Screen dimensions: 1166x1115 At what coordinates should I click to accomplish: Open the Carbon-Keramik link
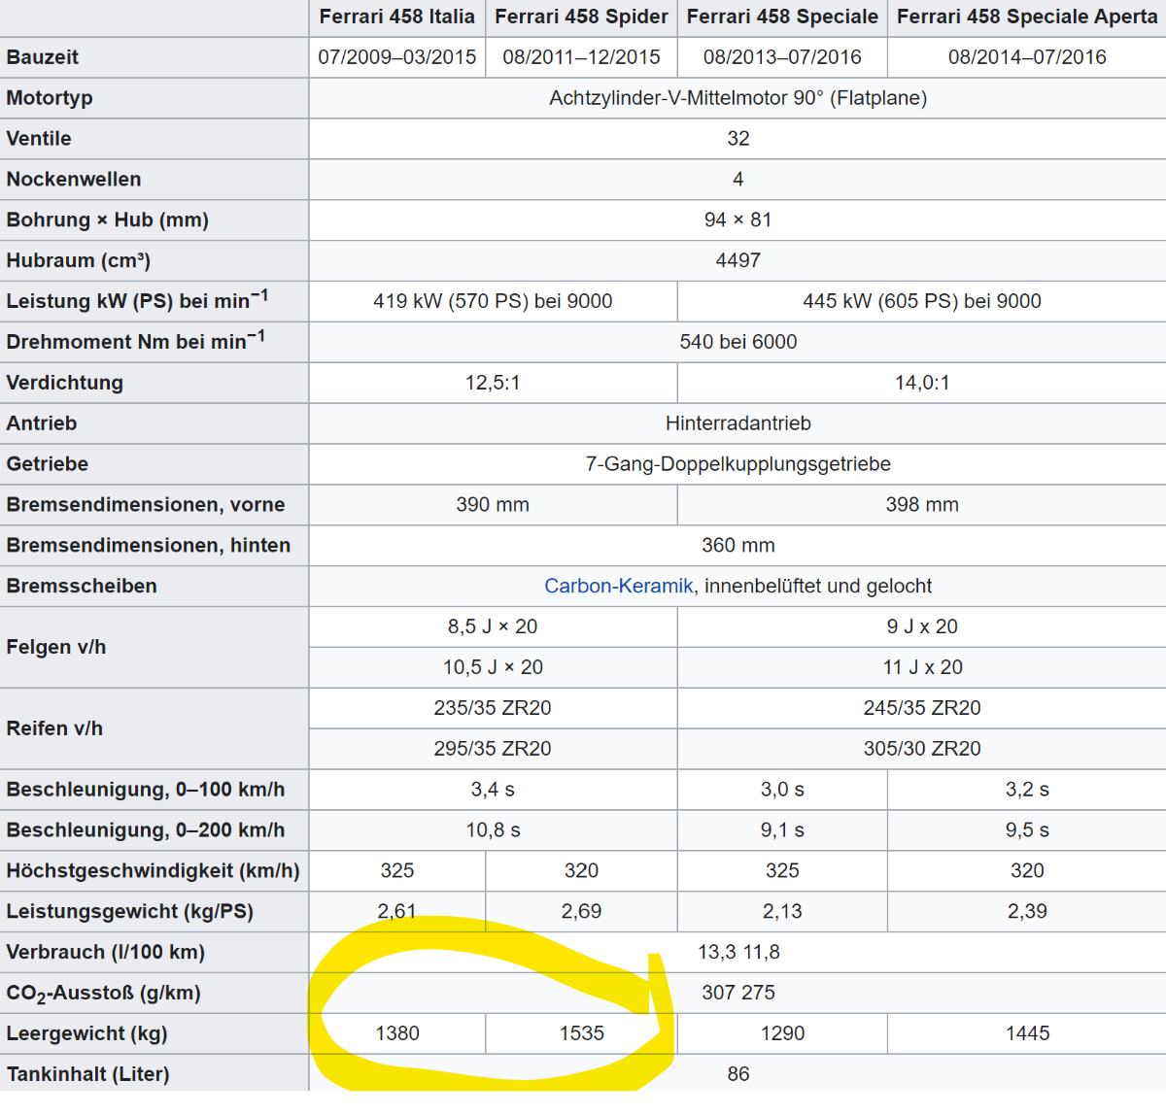(618, 586)
